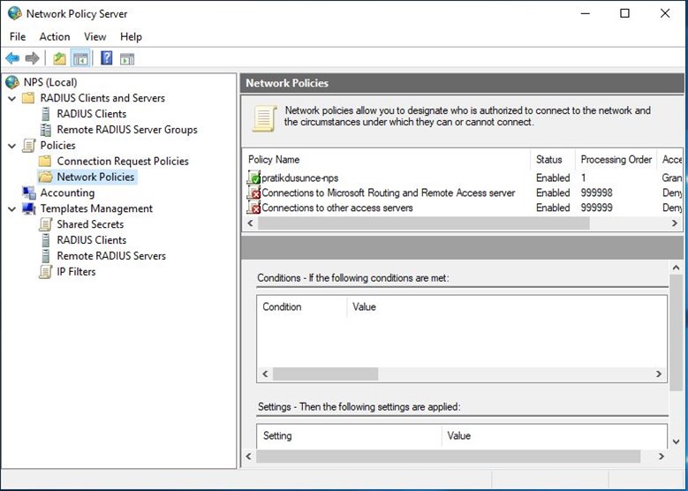Image resolution: width=688 pixels, height=491 pixels.
Task: Click the Connection Request Policies folder icon
Action: pyautogui.click(x=45, y=161)
